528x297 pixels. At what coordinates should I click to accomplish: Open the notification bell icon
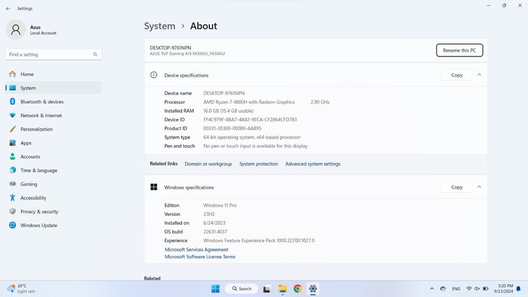[518, 289]
